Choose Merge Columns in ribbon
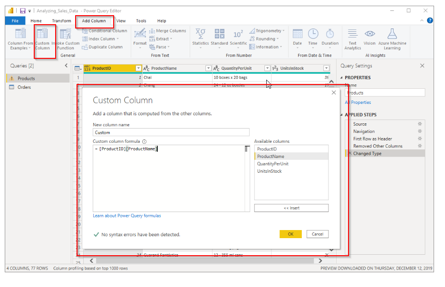This screenshot has width=445, height=287. tap(168, 31)
